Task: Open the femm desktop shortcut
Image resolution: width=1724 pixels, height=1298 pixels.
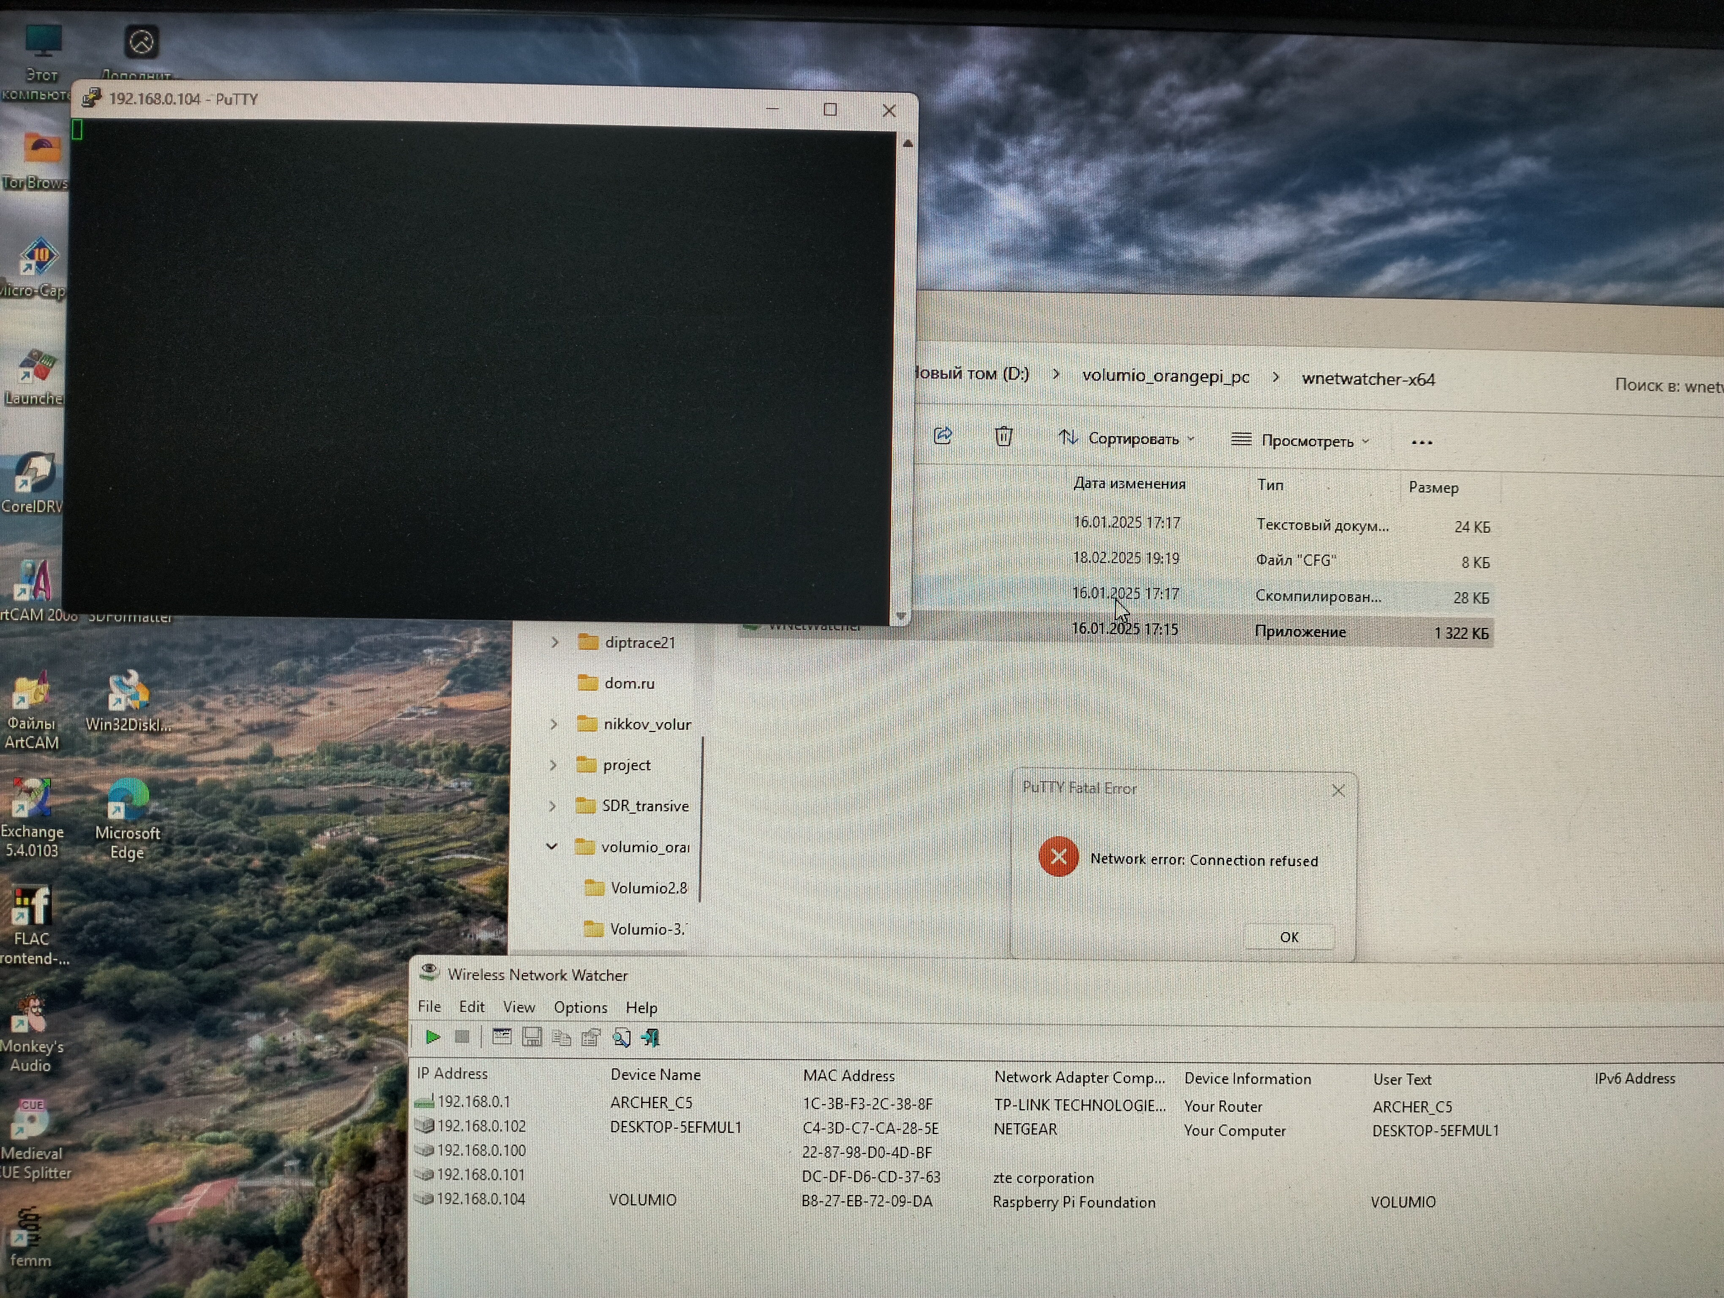Action: pos(30,1237)
